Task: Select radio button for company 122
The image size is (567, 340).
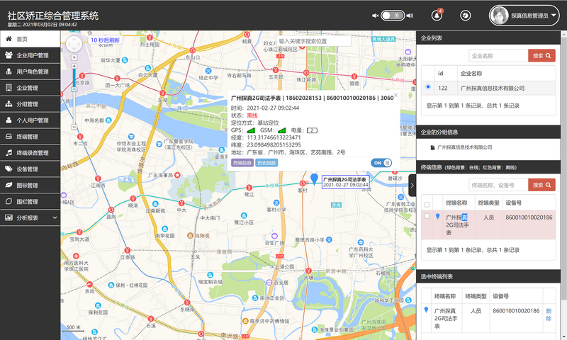Action: [428, 86]
